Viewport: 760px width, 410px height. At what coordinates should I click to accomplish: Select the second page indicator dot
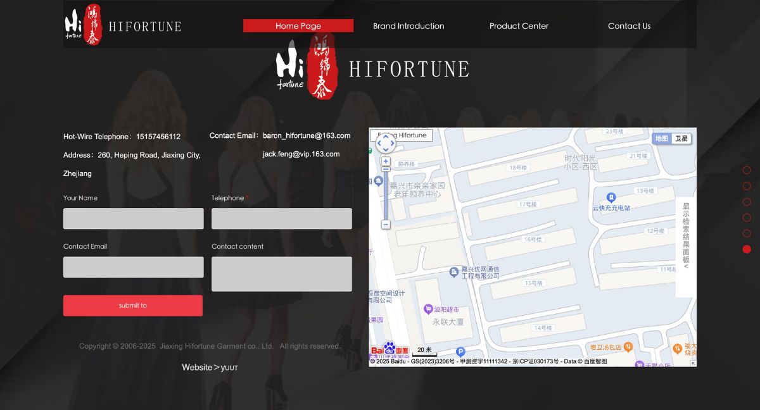pos(747,186)
